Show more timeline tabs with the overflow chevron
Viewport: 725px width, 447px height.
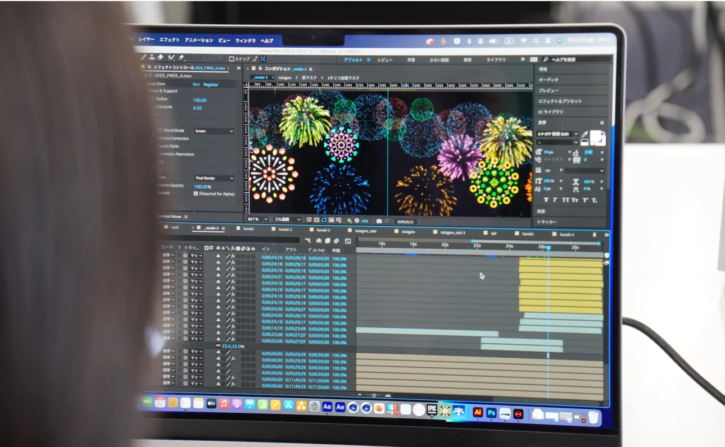point(606,235)
